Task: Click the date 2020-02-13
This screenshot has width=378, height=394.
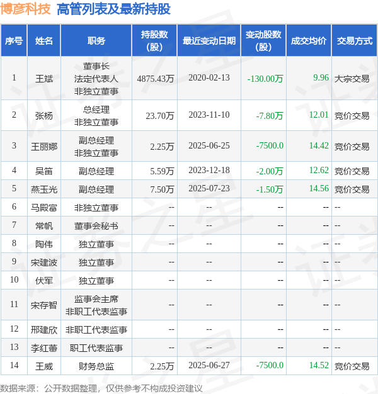Action: point(209,77)
